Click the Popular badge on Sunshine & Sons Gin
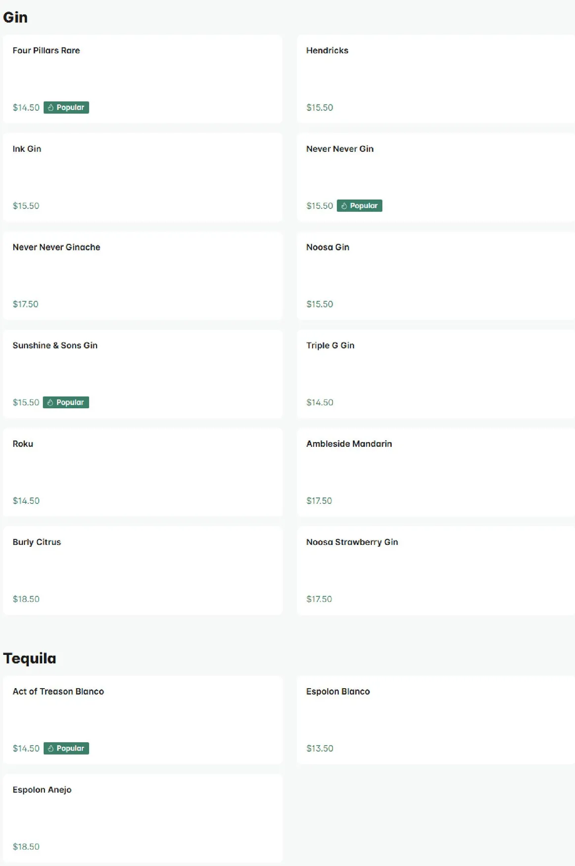Screen dimensions: 575x866 [x=66, y=402]
